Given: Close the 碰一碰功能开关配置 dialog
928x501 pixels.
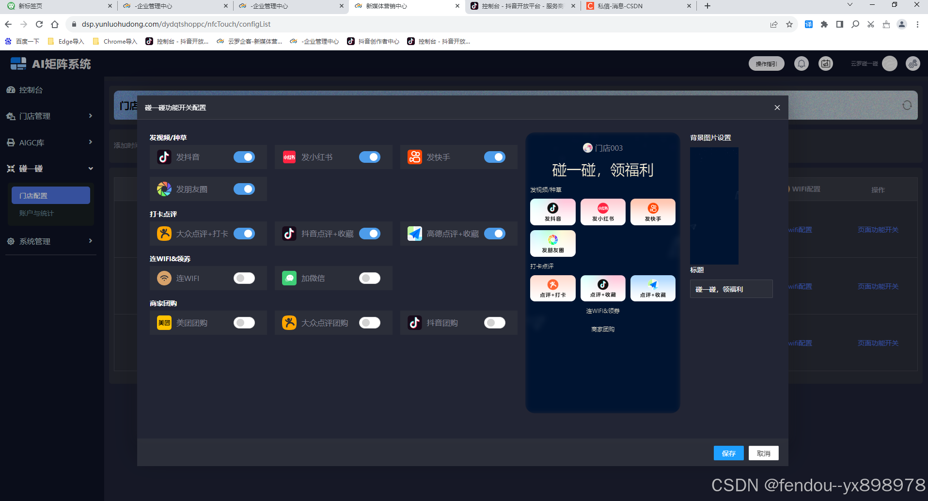Looking at the screenshot, I should pyautogui.click(x=777, y=108).
